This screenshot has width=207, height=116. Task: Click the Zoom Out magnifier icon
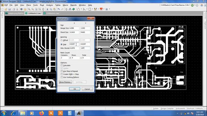(x=33, y=9)
